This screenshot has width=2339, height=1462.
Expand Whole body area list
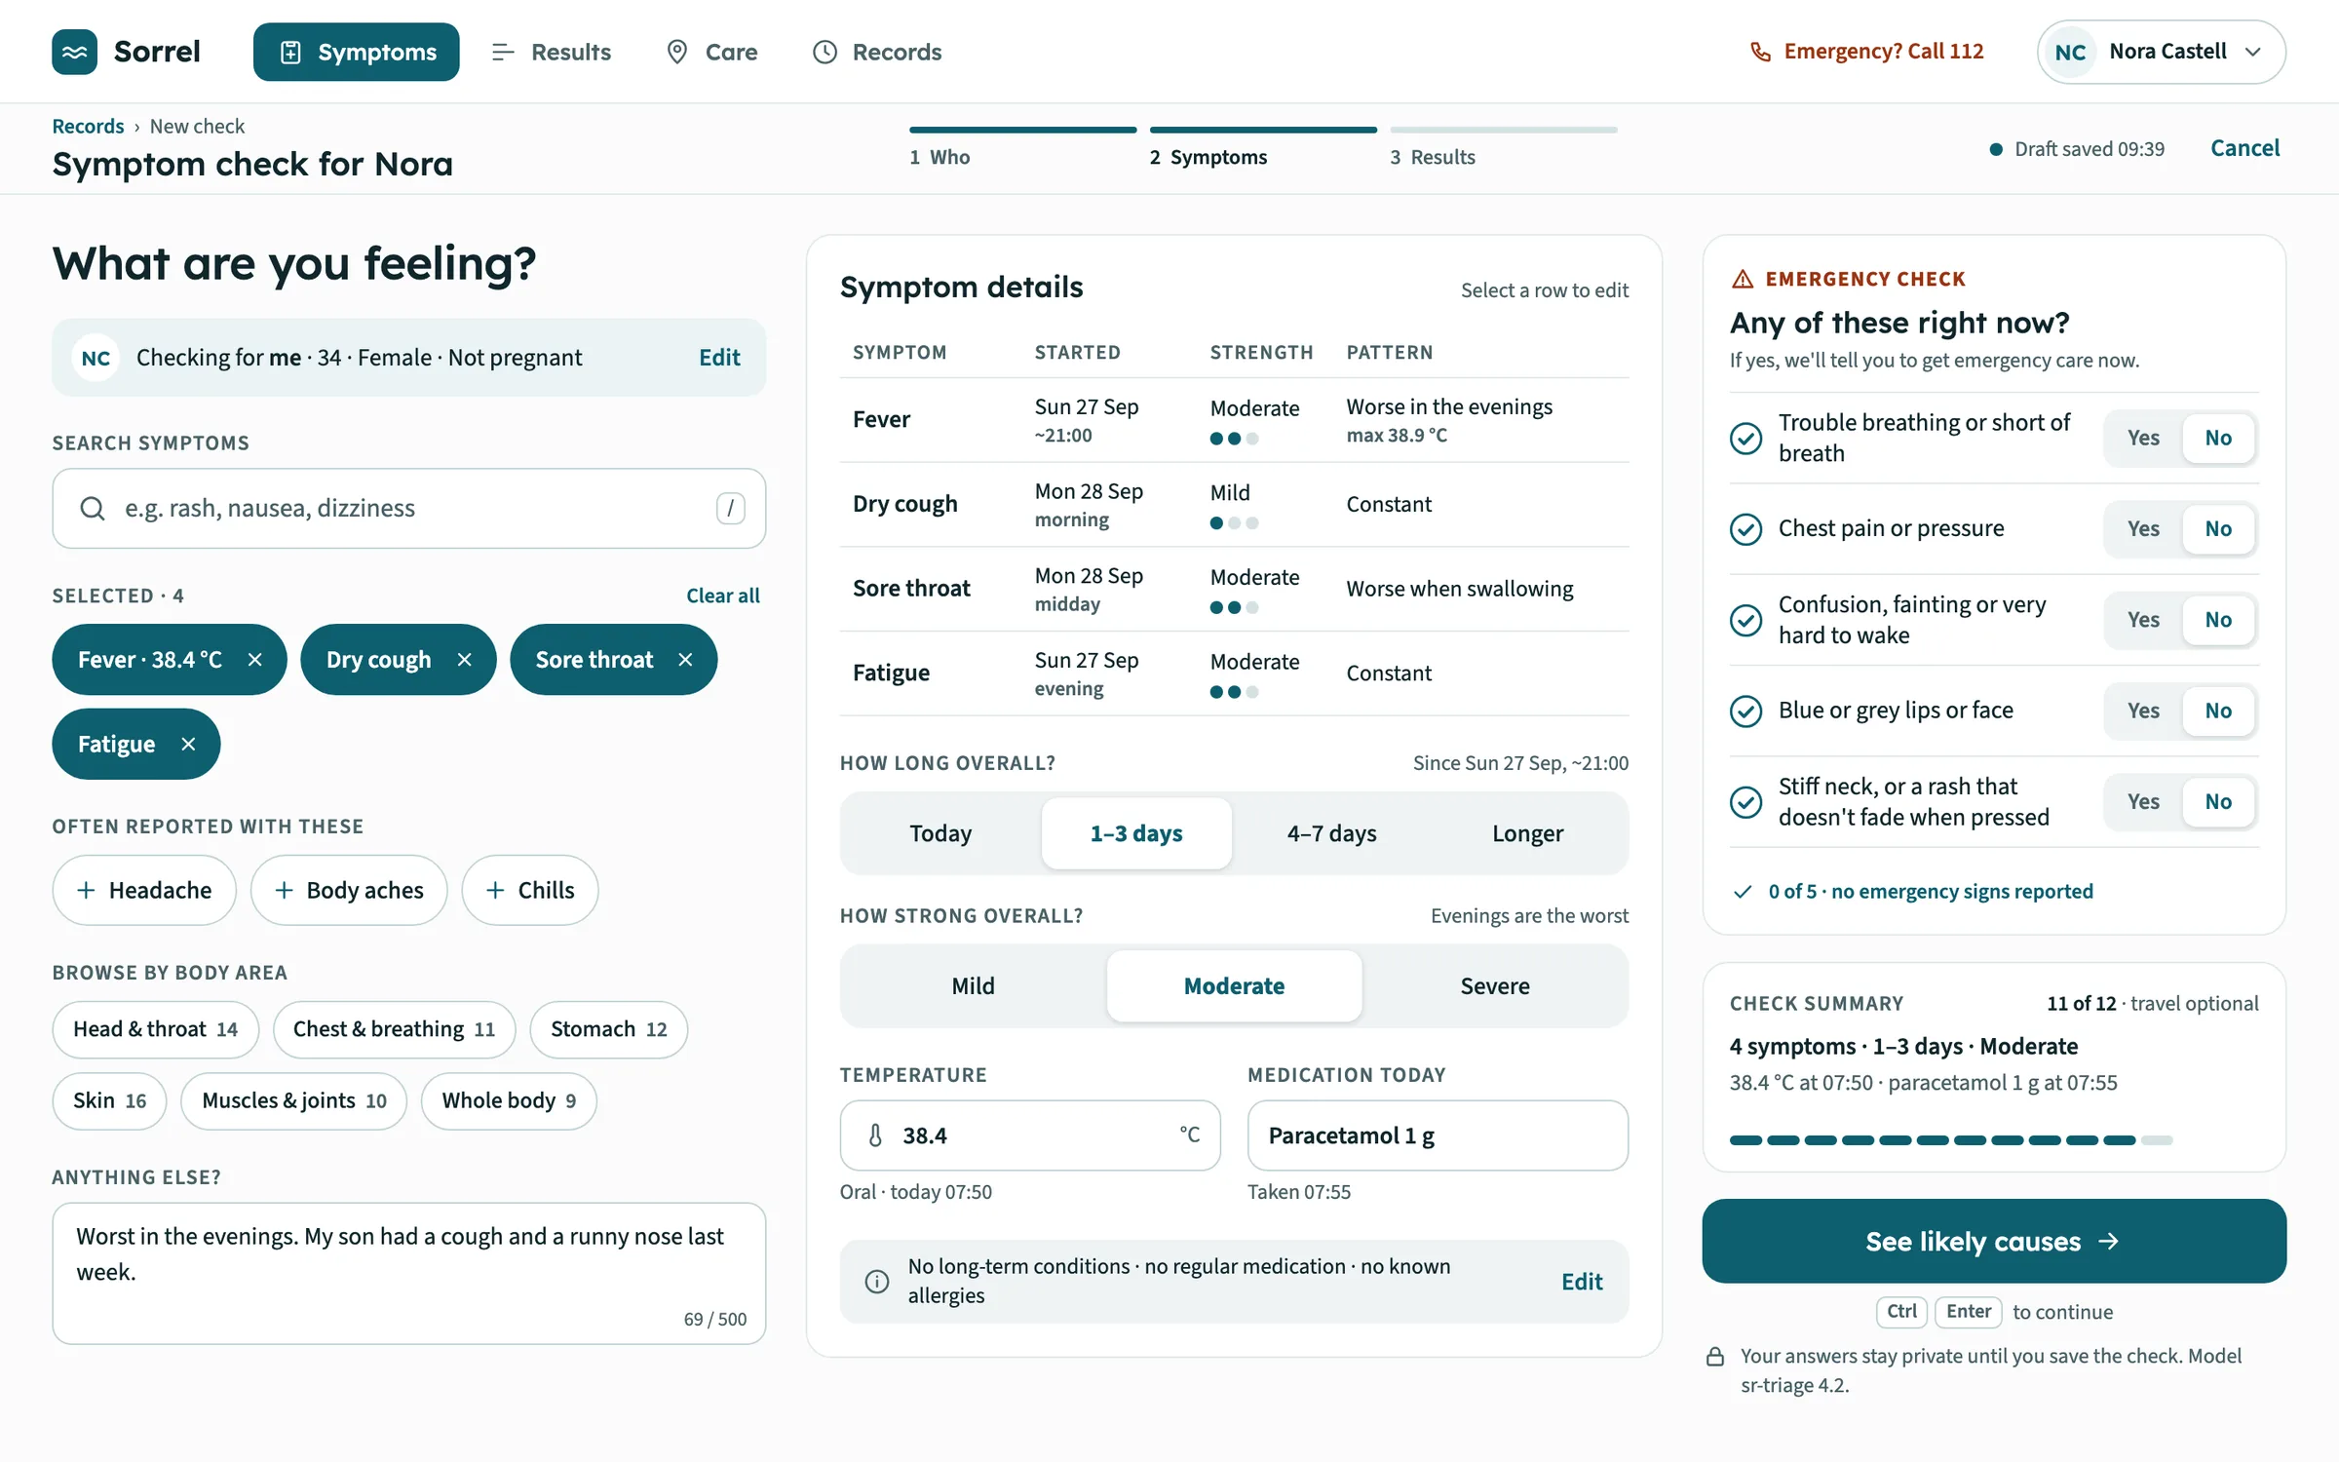pos(509,1100)
